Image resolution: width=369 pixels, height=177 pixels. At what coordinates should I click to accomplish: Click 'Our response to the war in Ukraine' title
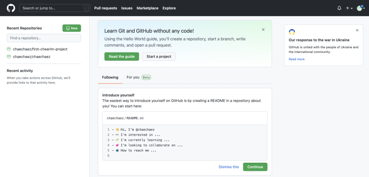319,40
